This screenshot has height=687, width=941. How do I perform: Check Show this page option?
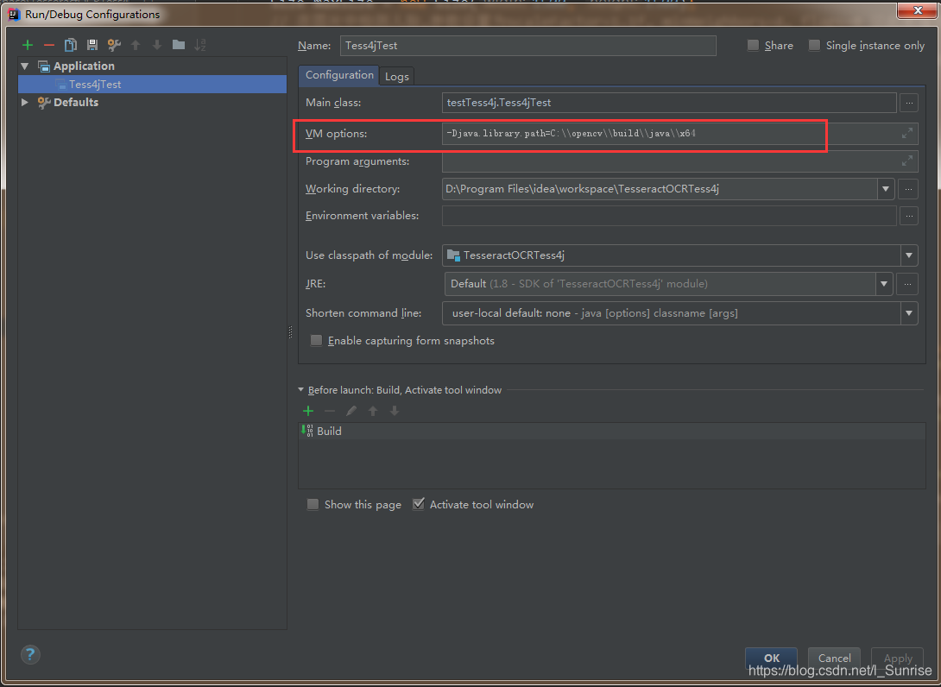[313, 505]
